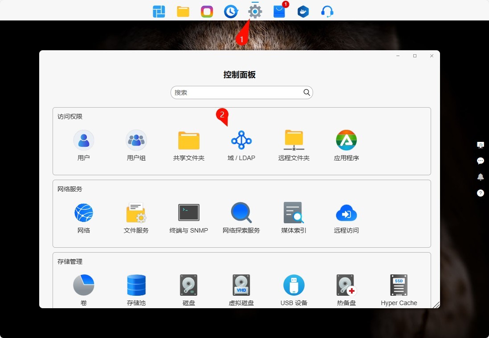Click the window resize grip at bottom-right corner
This screenshot has height=338, width=489.
pos(436,304)
